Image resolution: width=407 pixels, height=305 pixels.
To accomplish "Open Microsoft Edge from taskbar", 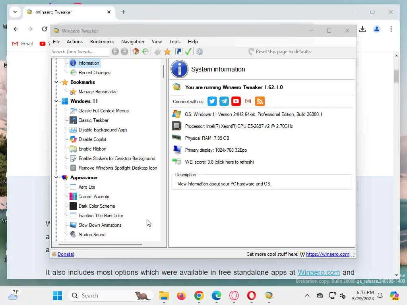I will pyautogui.click(x=217, y=295).
